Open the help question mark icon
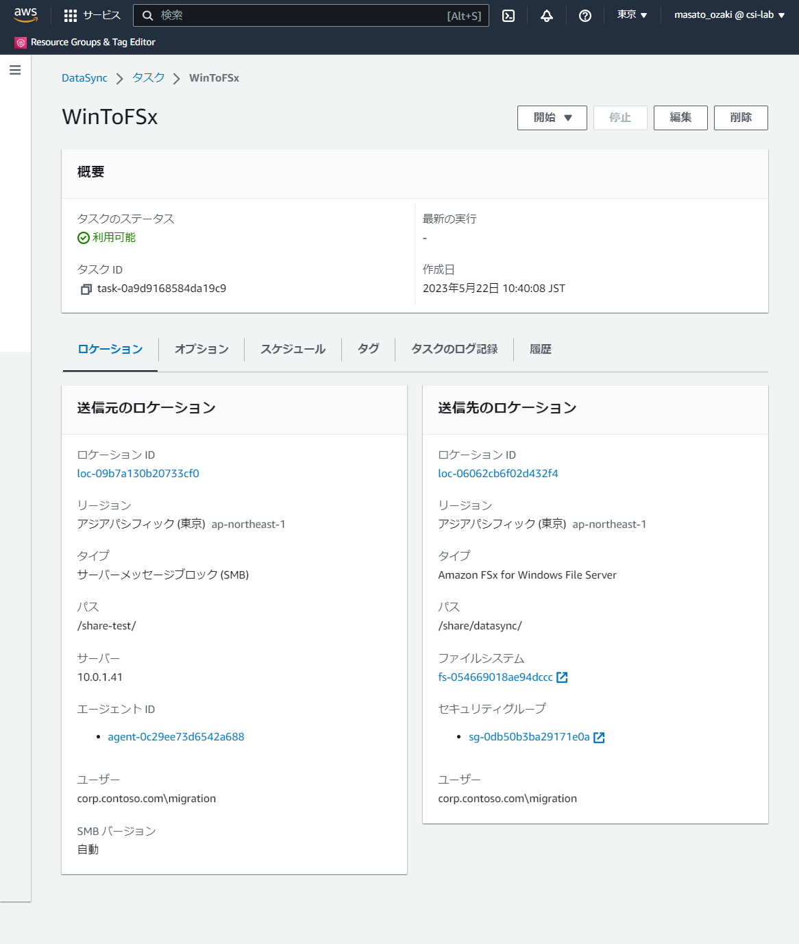This screenshot has height=944, width=799. coord(585,16)
